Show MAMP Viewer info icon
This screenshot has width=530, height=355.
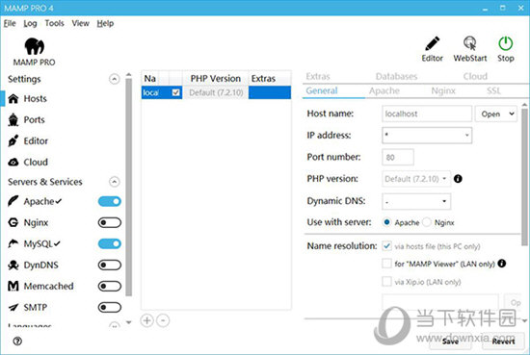point(502,264)
